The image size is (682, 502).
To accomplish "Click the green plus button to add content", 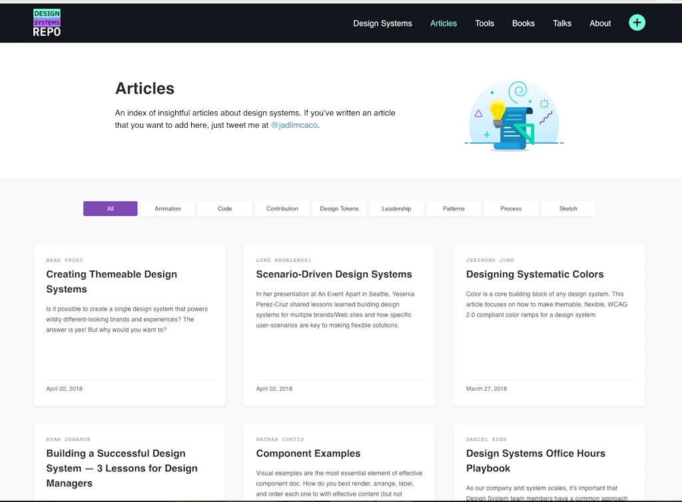I will click(637, 22).
